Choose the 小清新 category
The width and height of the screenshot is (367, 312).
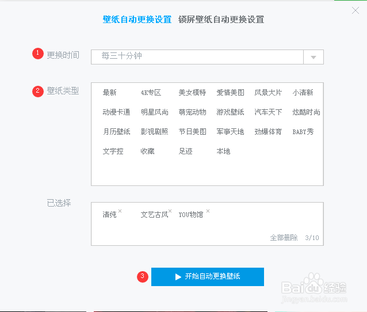[303, 93]
